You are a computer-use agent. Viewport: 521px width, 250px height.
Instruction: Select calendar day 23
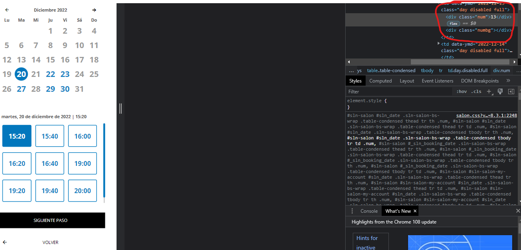(x=65, y=74)
